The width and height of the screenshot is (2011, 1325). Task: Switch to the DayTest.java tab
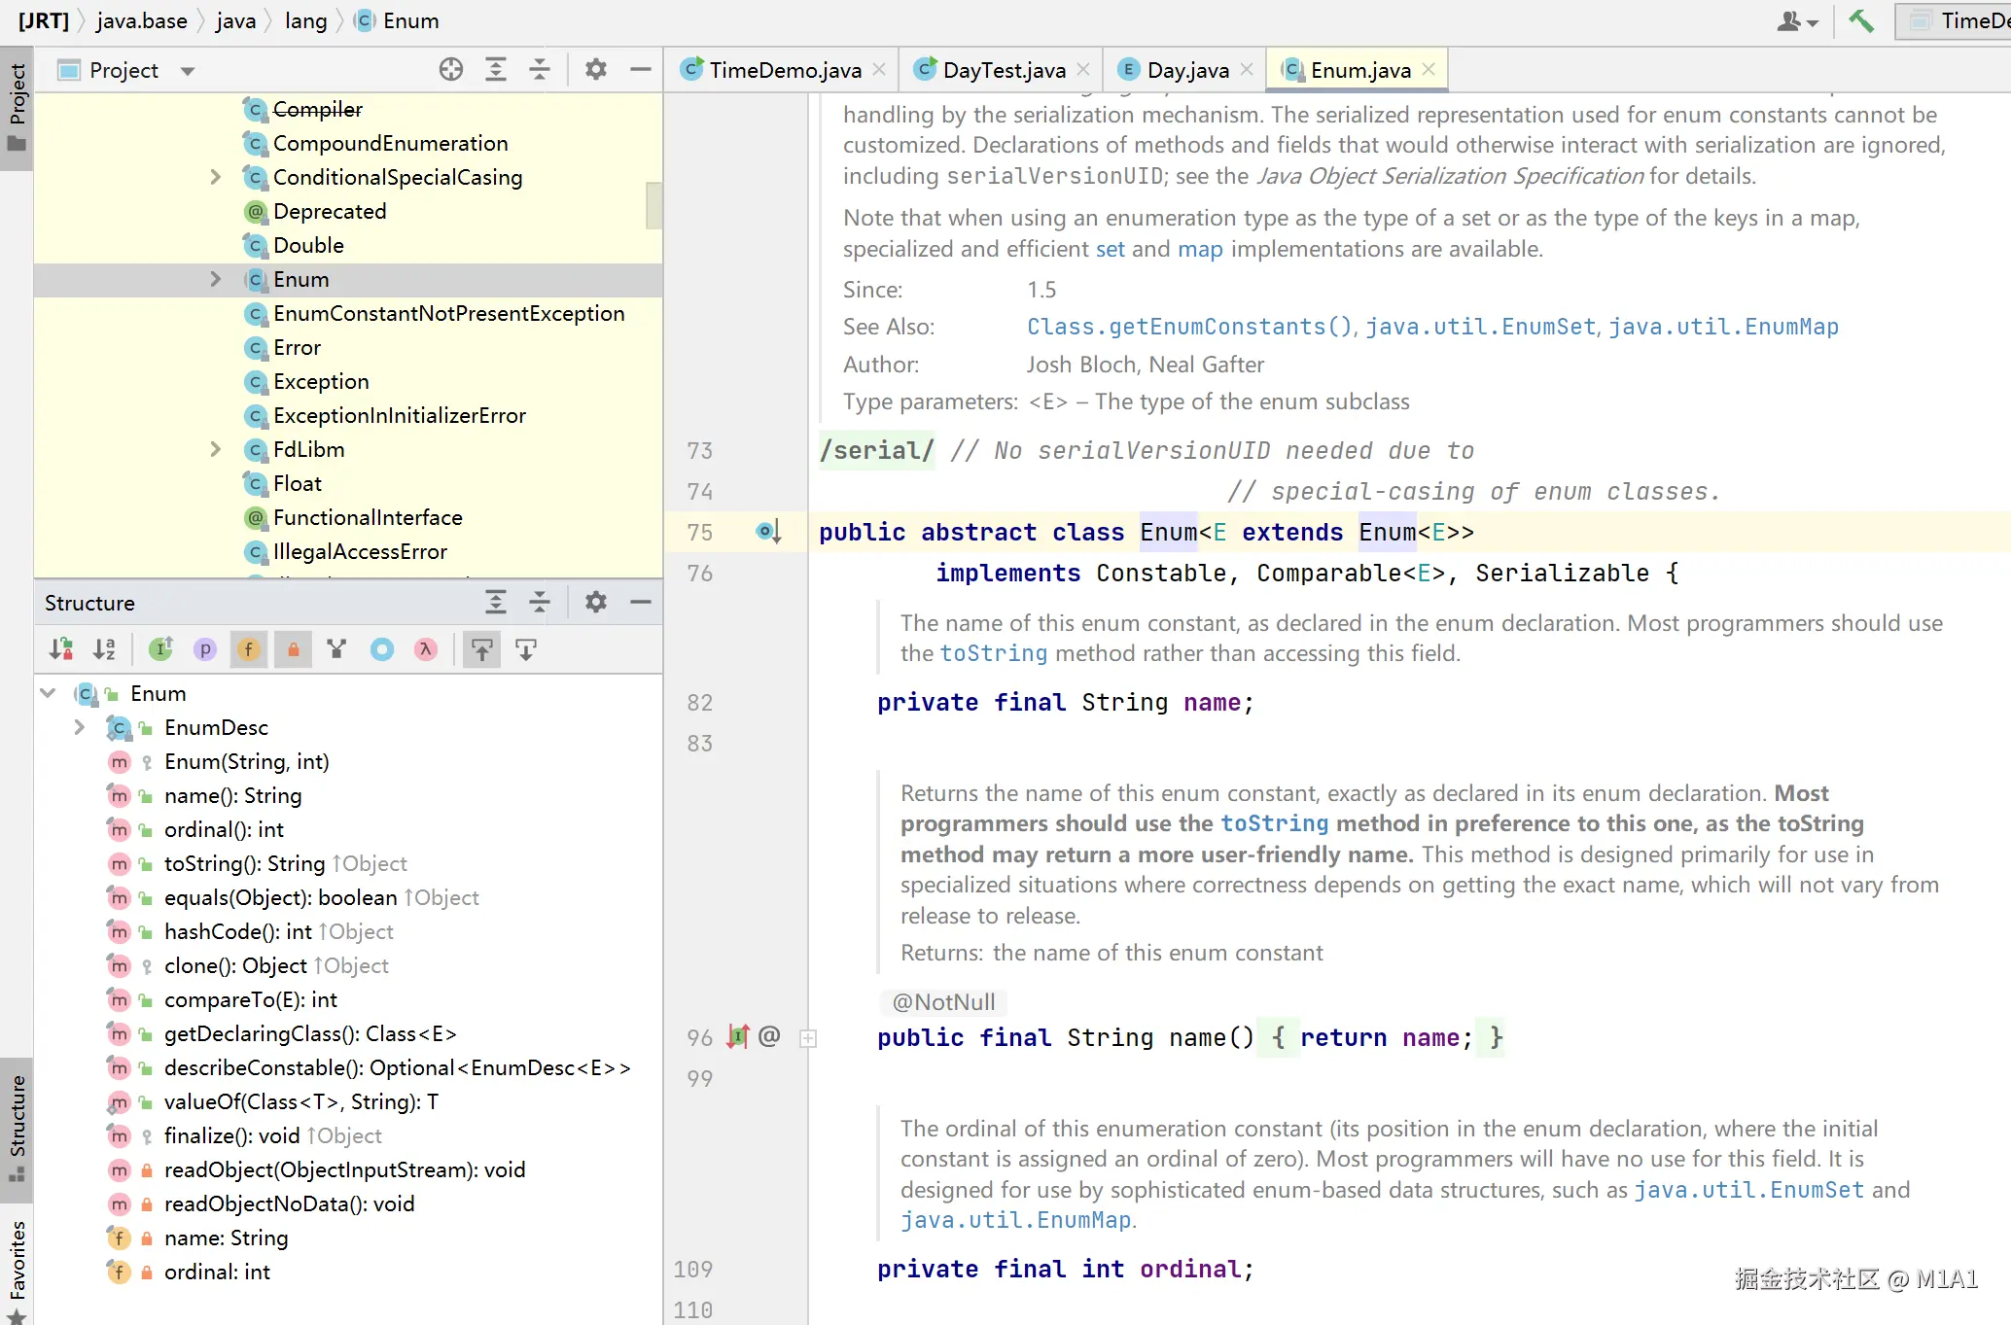pos(1003,70)
